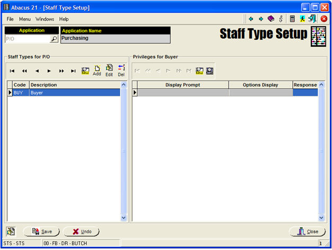Click the Edit staff type icon
Viewport: 332px width, 250px height.
pyautogui.click(x=109, y=70)
